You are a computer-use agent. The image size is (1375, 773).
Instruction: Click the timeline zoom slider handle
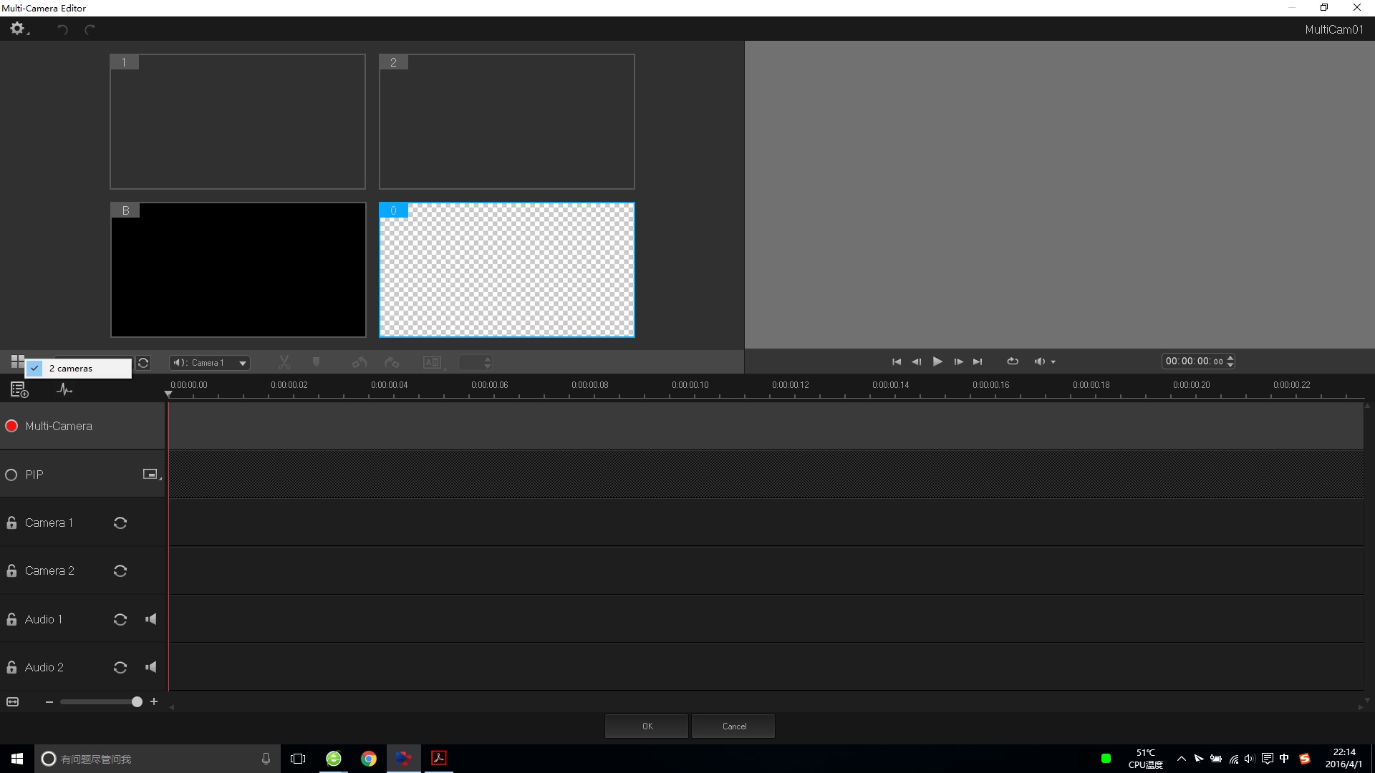[137, 702]
